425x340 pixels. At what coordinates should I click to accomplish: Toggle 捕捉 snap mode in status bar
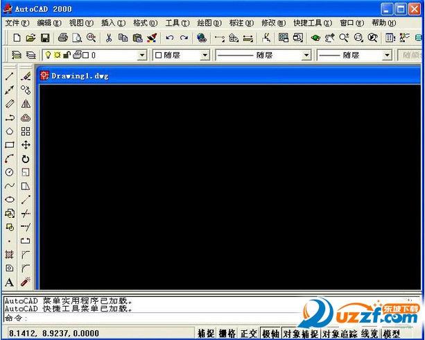tap(205, 334)
